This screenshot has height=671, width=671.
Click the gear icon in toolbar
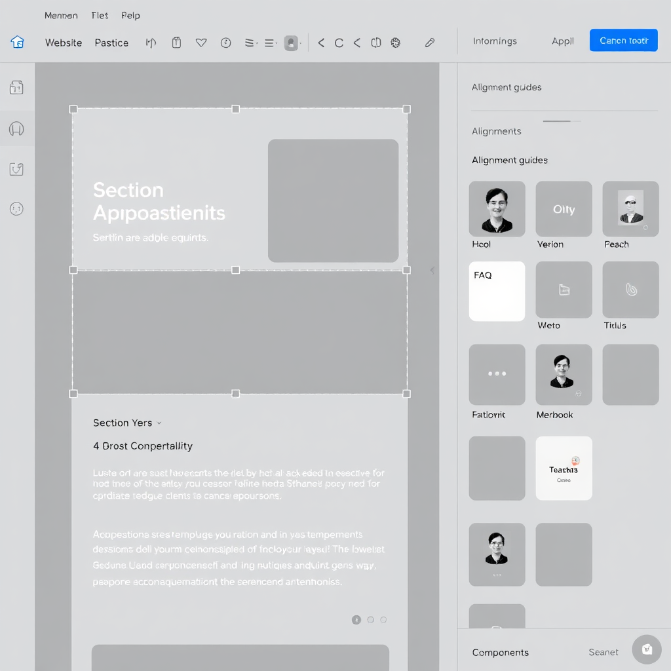395,43
